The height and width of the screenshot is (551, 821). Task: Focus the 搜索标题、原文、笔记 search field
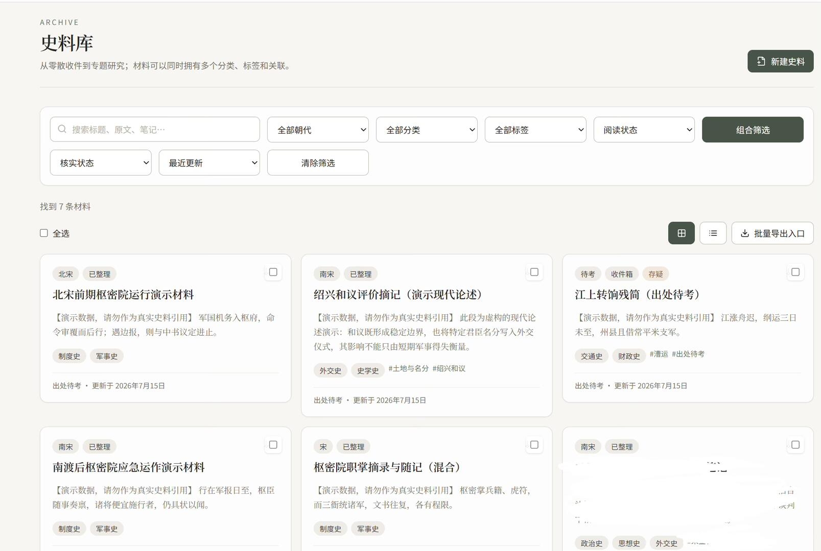pyautogui.click(x=155, y=130)
